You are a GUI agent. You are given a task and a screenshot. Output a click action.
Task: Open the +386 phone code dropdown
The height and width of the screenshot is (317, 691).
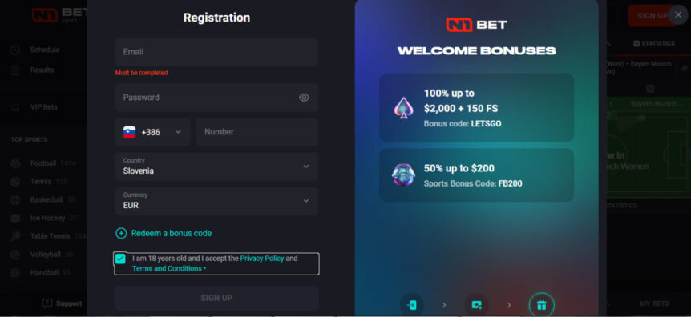(x=153, y=132)
